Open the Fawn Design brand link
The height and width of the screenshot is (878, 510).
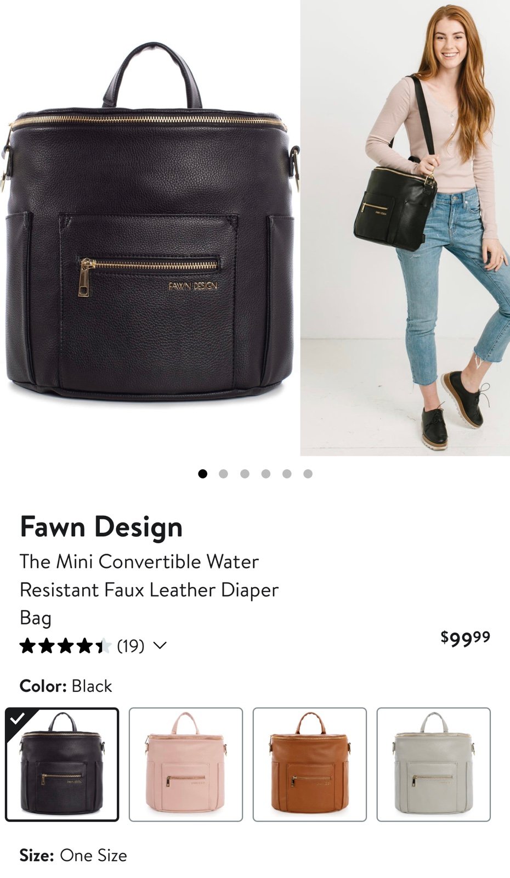pos(101,527)
